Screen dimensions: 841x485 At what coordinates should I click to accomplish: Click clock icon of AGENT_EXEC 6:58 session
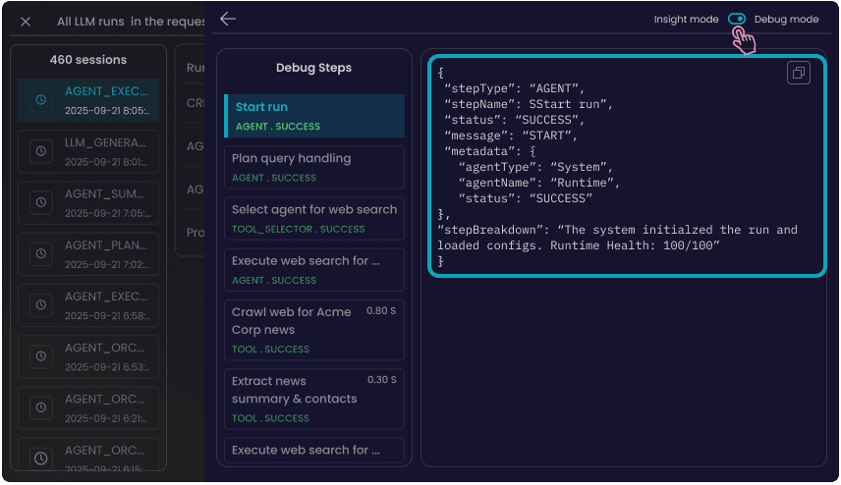(40, 304)
